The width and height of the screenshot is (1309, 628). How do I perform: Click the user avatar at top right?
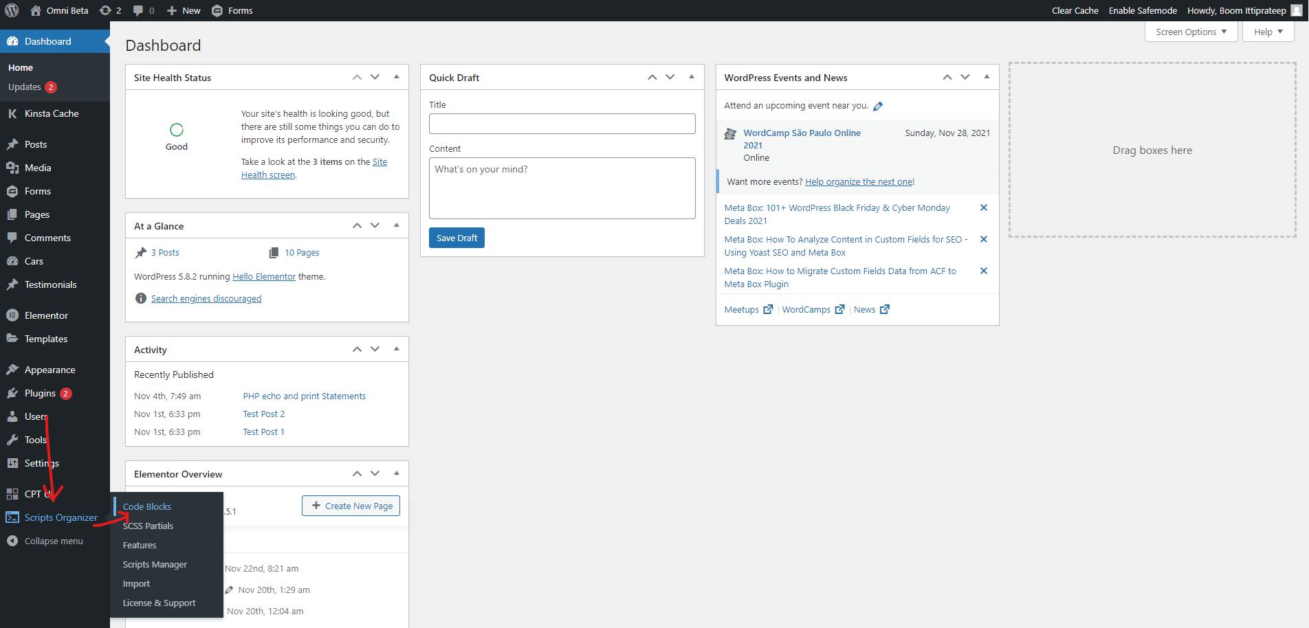click(1296, 10)
